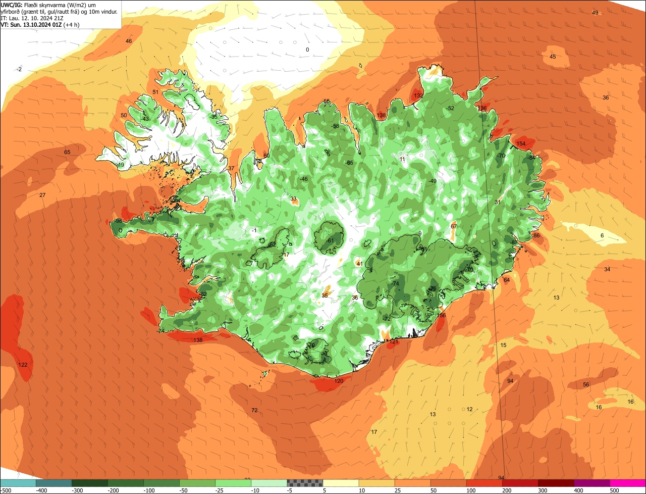
Task: Click the value '56' in the southeast ocean
Action: click(586, 384)
